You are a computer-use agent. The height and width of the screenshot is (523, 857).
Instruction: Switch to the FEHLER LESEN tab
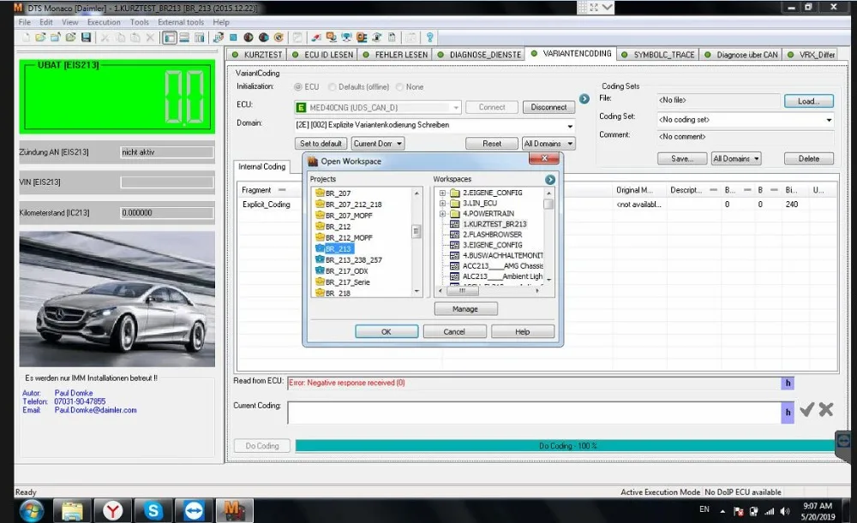395,55
